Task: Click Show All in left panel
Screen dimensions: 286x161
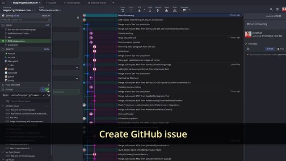Action: coord(46,16)
